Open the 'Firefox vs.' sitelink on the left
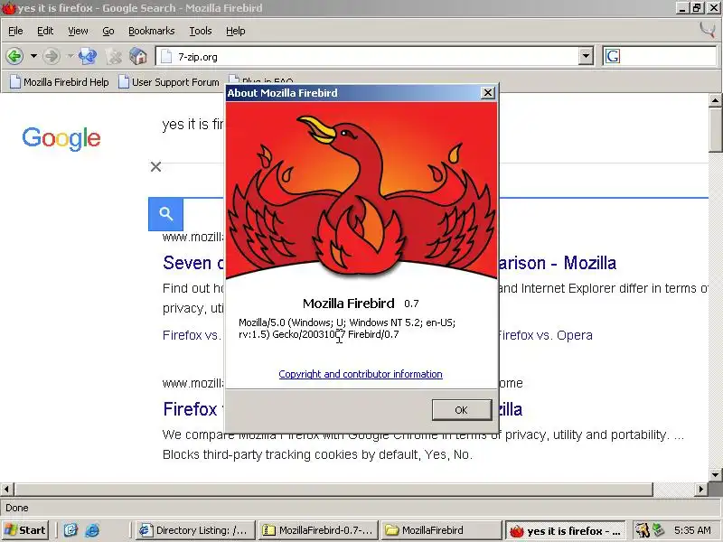Viewport: 723px width, 542px height. [192, 335]
